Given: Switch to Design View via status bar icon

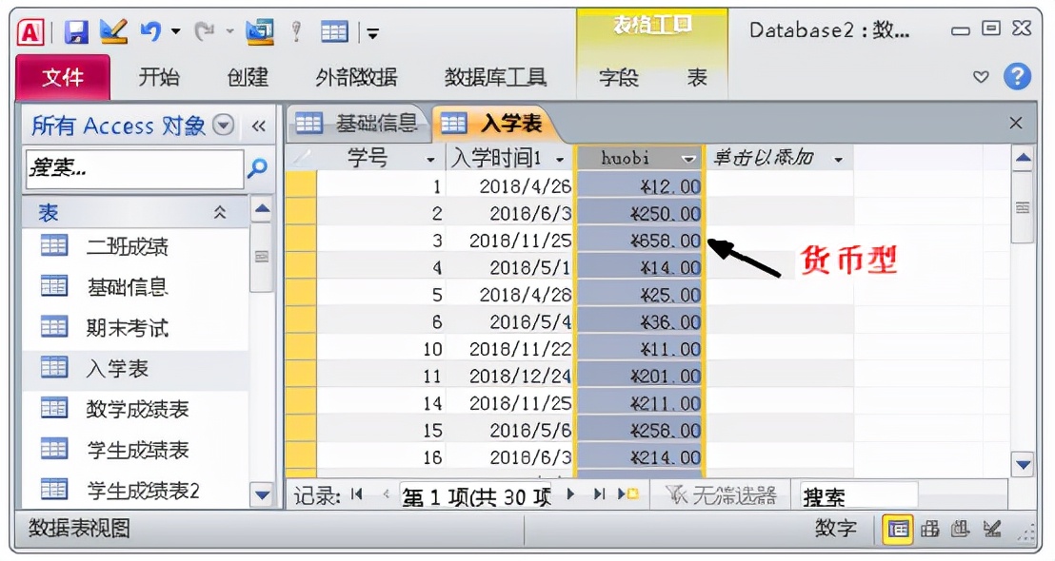Looking at the screenshot, I should [990, 531].
